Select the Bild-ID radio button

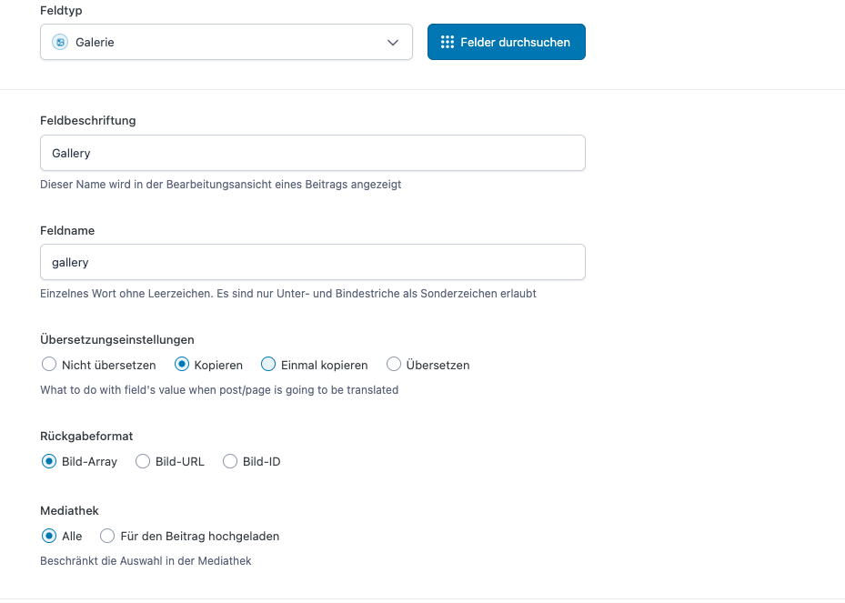click(230, 461)
